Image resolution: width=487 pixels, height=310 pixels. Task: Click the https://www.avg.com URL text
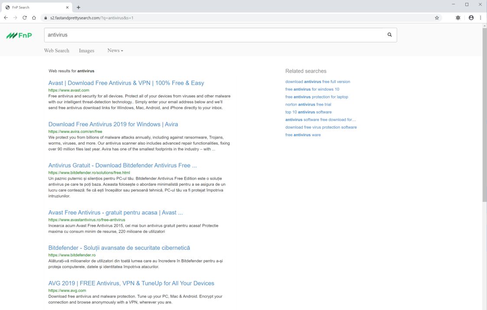coord(67,291)
